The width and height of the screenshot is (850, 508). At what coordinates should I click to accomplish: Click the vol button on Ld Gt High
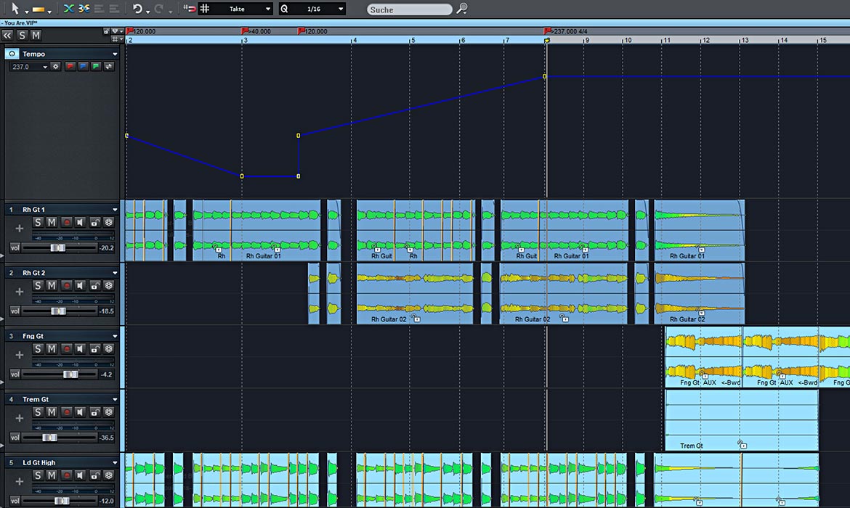(15, 501)
